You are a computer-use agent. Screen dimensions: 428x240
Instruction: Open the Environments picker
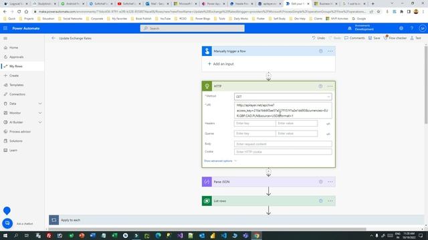(x=361, y=28)
